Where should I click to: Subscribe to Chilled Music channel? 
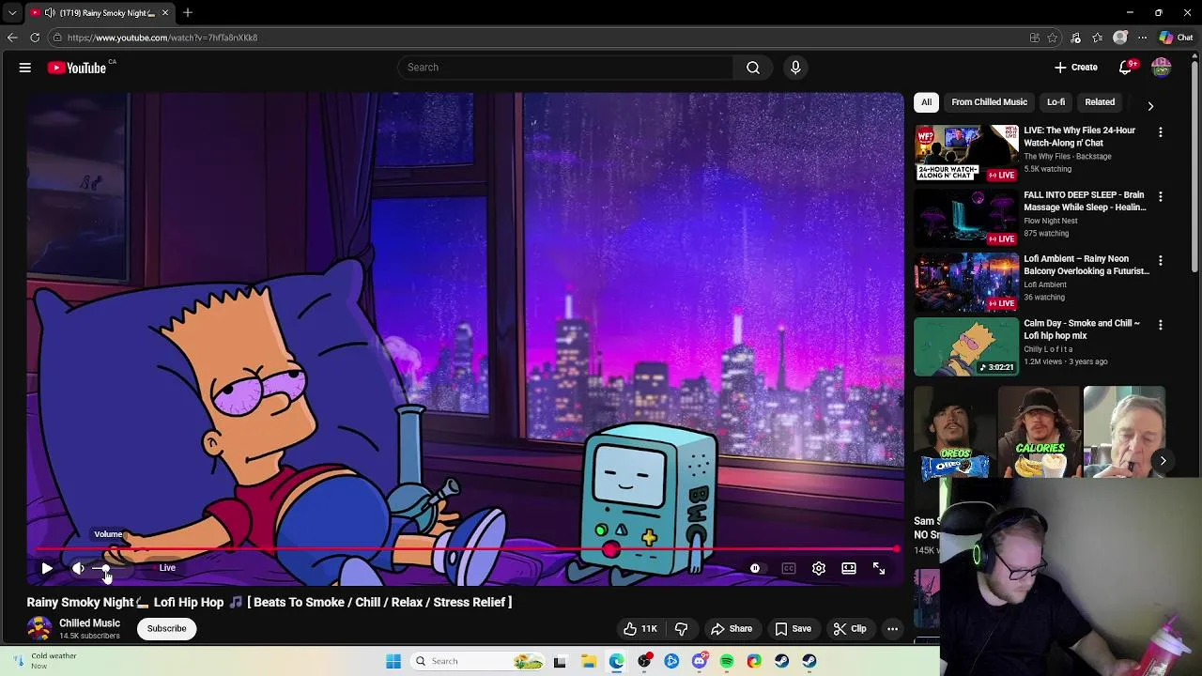(x=166, y=629)
